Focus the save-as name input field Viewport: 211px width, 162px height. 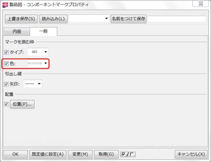177,19
